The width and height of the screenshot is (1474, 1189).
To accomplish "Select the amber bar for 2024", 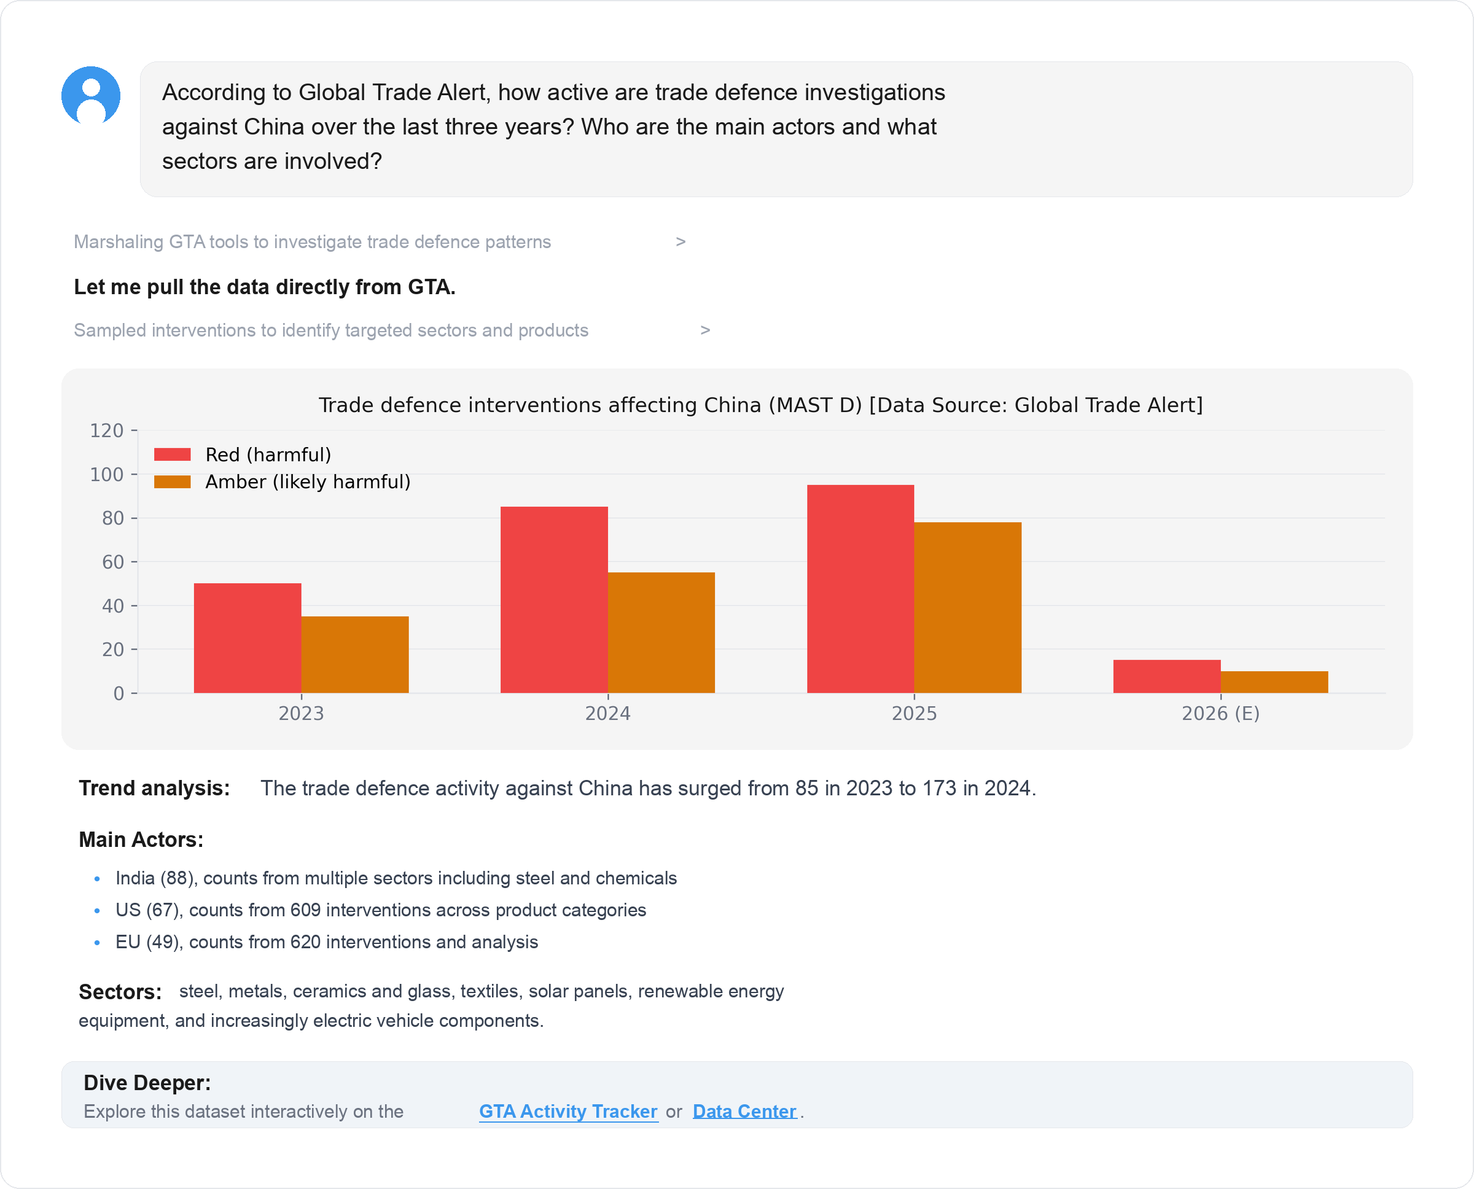I will pyautogui.click(x=661, y=632).
